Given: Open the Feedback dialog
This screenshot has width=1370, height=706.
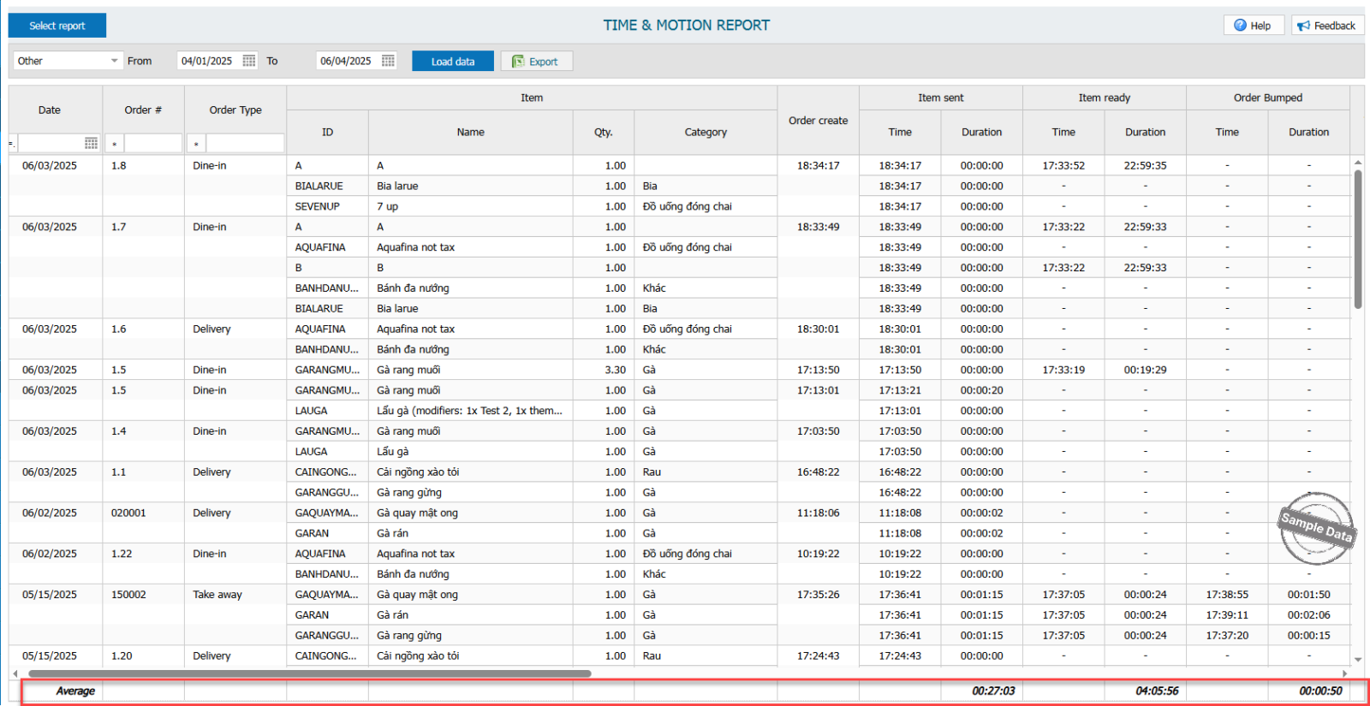Looking at the screenshot, I should (1327, 26).
